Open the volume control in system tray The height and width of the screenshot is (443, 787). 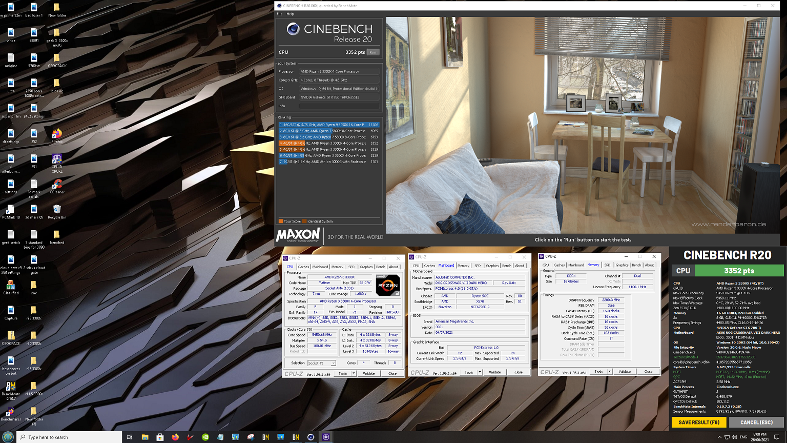[x=734, y=437]
